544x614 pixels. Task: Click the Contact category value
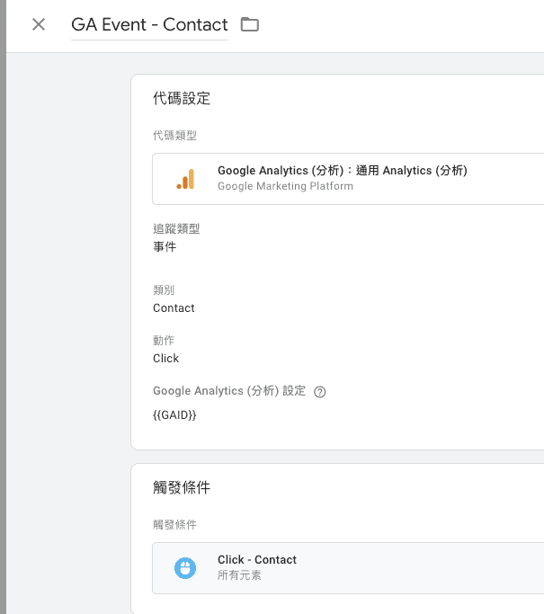[x=174, y=308]
